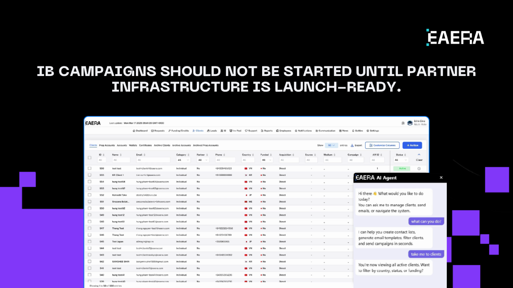
Task: Select the checkbox for client 553
Action: 90,188
